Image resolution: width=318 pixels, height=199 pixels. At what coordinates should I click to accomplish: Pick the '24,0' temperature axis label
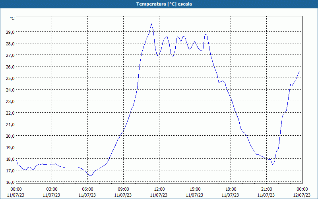click(10, 90)
